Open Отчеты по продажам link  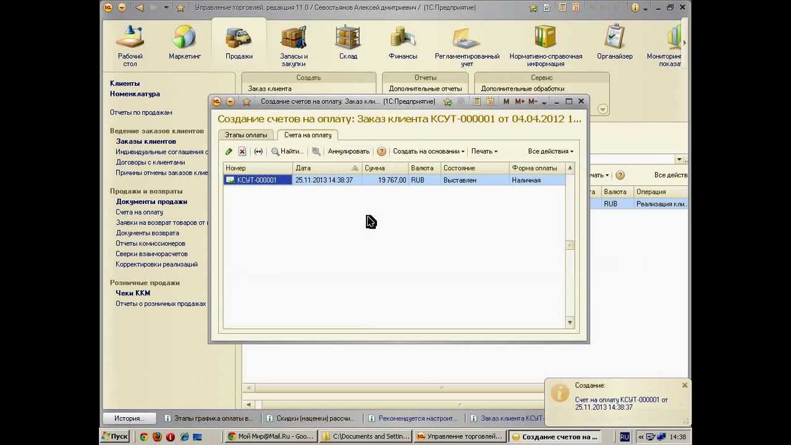pyautogui.click(x=141, y=112)
